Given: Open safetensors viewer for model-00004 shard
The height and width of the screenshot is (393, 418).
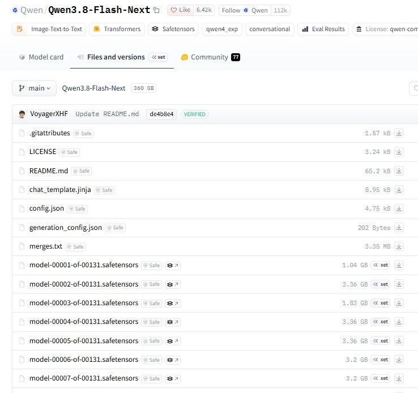Looking at the screenshot, I should (173, 322).
